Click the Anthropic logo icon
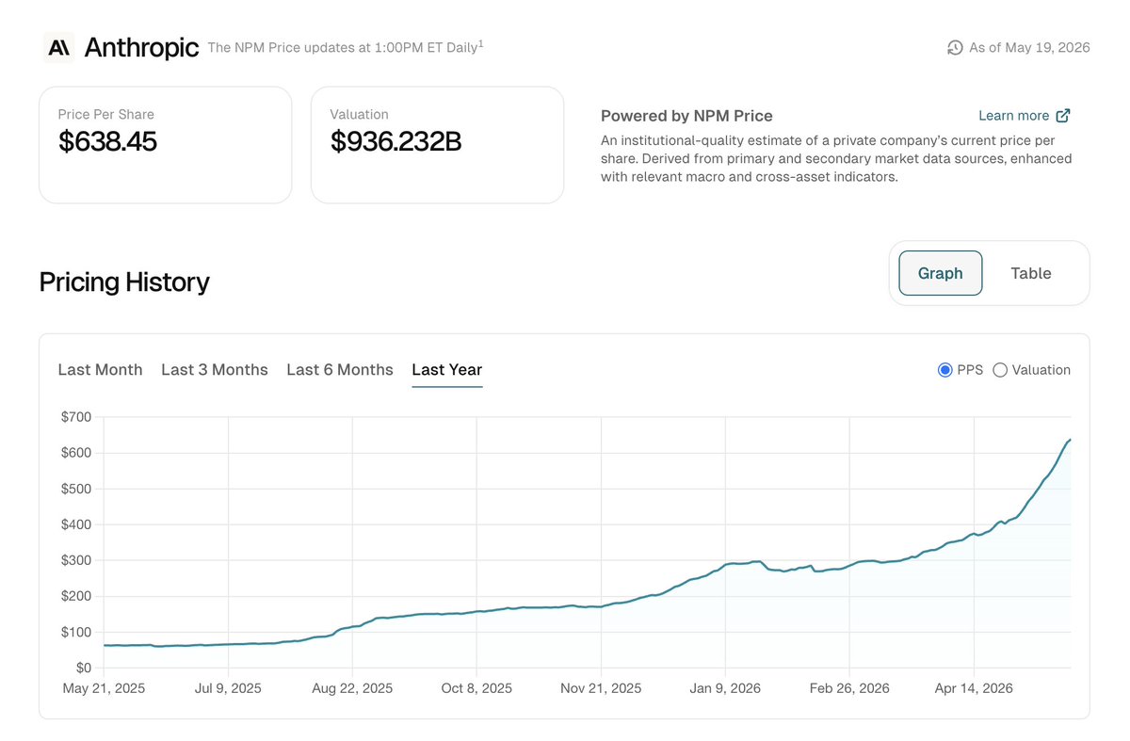 [x=58, y=46]
